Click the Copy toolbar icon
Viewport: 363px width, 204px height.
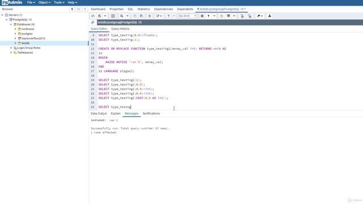pos(135,16)
